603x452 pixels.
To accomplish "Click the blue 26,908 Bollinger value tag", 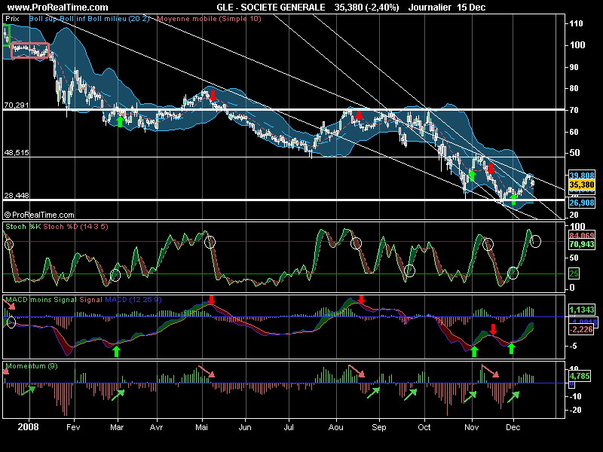I will click(x=582, y=203).
